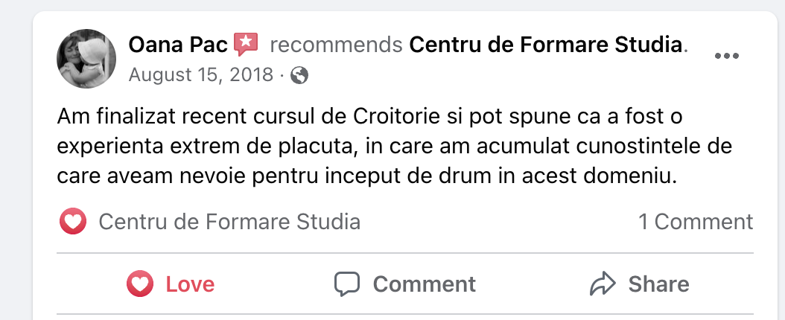Click the Share arrow icon

click(x=601, y=284)
